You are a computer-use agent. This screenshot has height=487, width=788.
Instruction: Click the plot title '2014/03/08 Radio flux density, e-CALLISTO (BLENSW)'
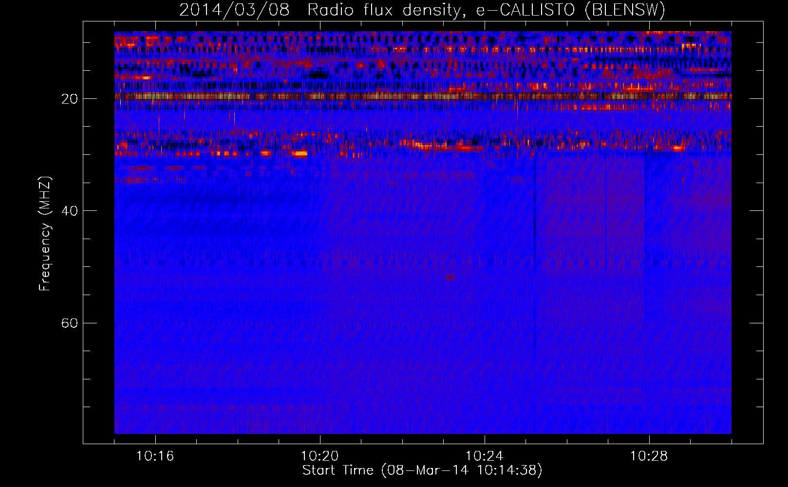[422, 10]
